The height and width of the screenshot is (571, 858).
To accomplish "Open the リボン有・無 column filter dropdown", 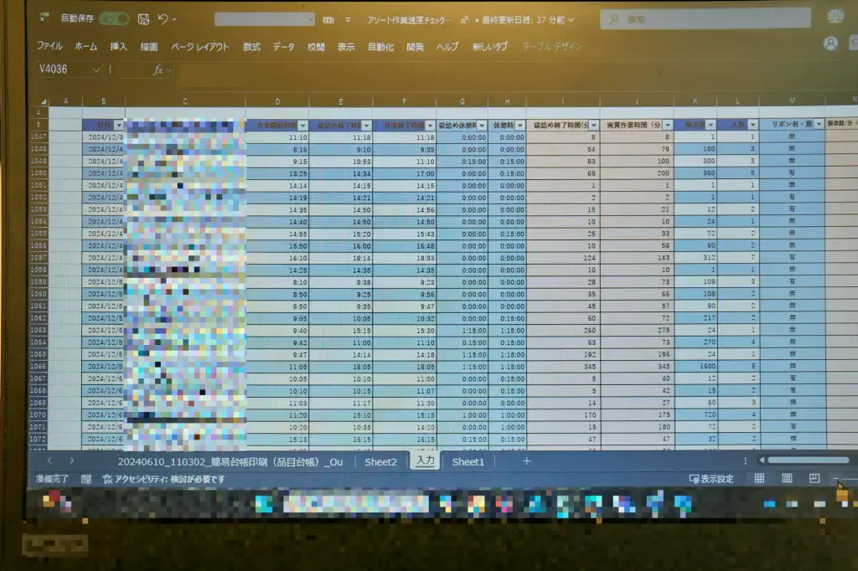I will pos(819,124).
